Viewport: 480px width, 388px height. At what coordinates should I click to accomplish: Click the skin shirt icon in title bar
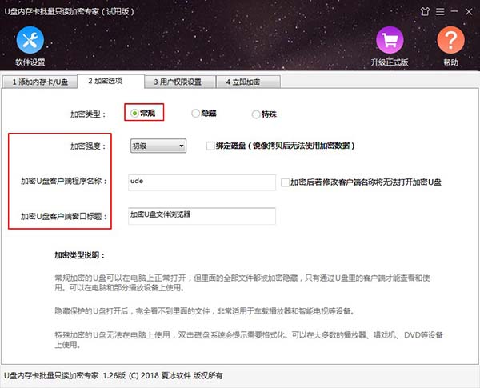point(425,12)
